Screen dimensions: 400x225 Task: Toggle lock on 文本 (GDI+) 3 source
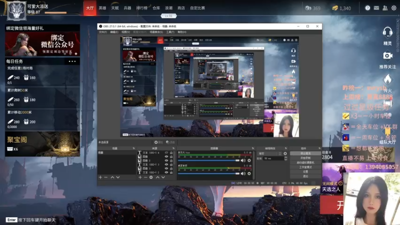[x=171, y=164]
